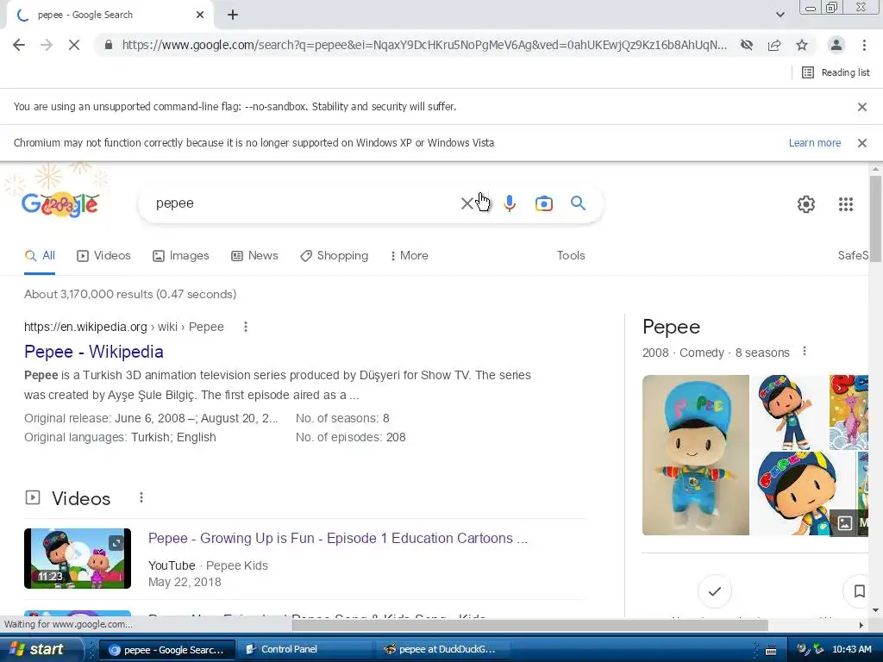Open Growing Up is Fun video link

click(x=338, y=539)
